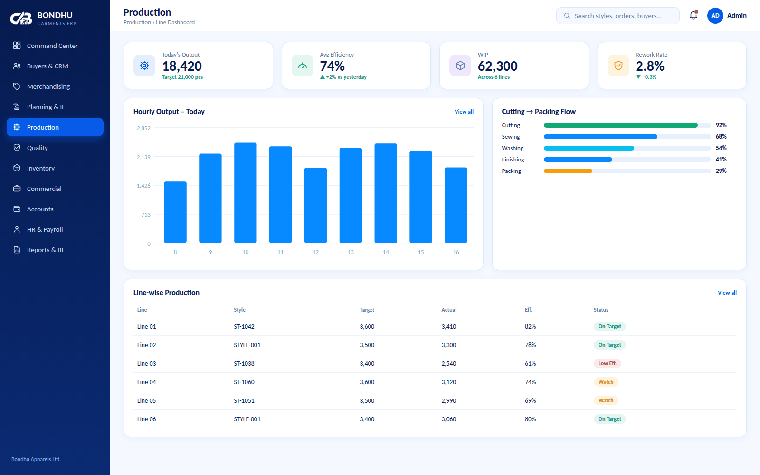Click the Quality shield icon

click(17, 148)
